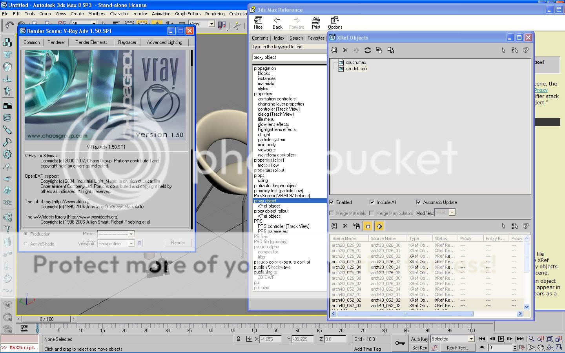Switch to Contents tab in help
Image resolution: width=565 pixels, height=353 pixels.
point(260,38)
